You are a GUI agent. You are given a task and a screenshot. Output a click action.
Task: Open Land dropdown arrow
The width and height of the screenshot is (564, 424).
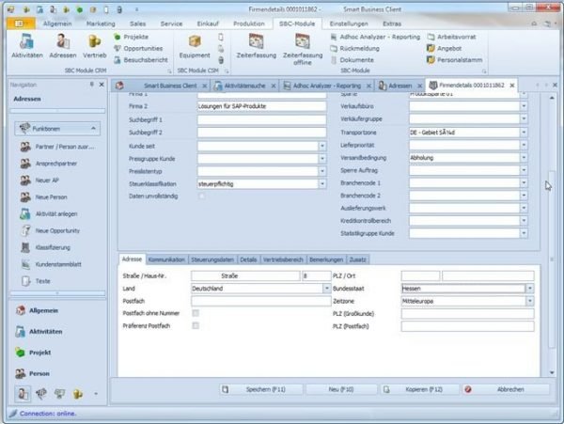pyautogui.click(x=326, y=289)
